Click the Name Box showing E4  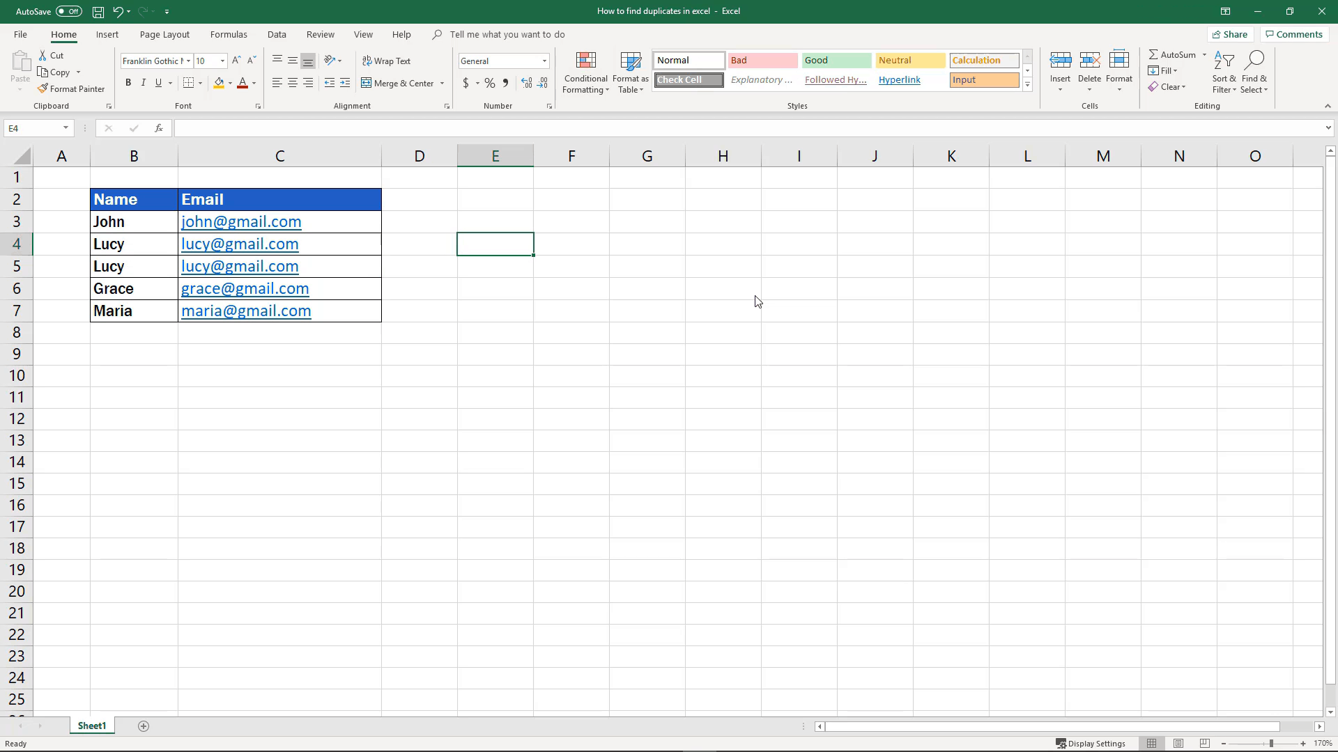coord(35,128)
